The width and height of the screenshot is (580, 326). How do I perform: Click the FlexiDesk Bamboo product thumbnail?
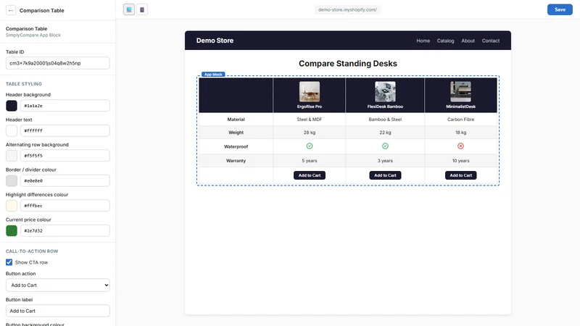(385, 92)
